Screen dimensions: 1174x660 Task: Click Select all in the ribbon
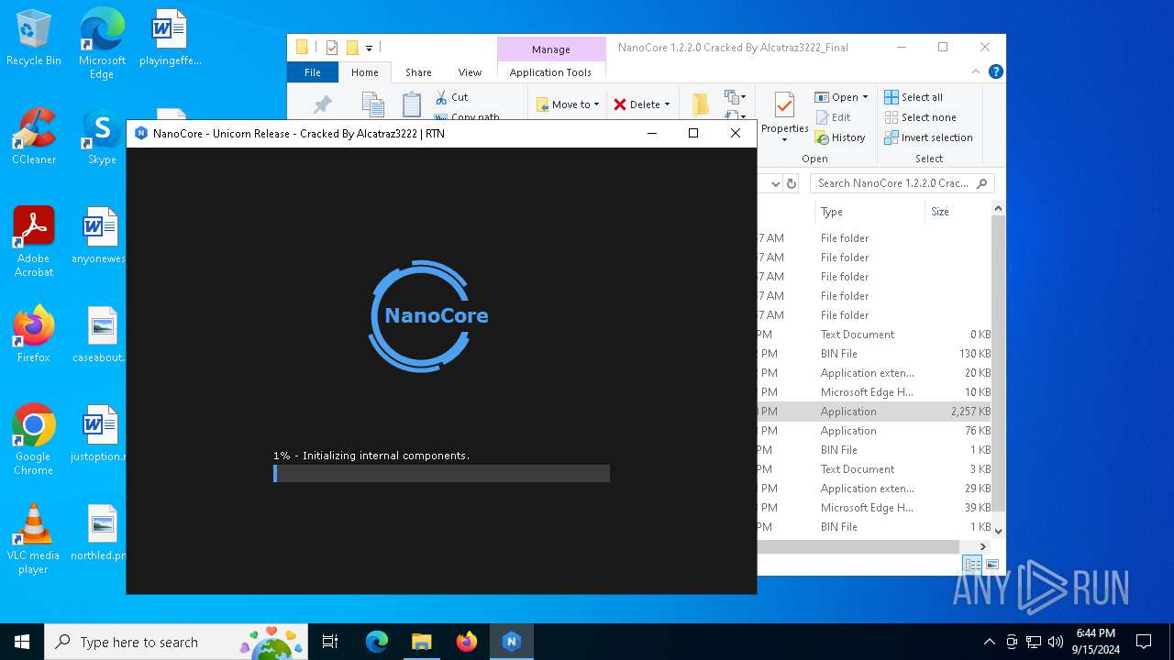pyautogui.click(x=914, y=97)
